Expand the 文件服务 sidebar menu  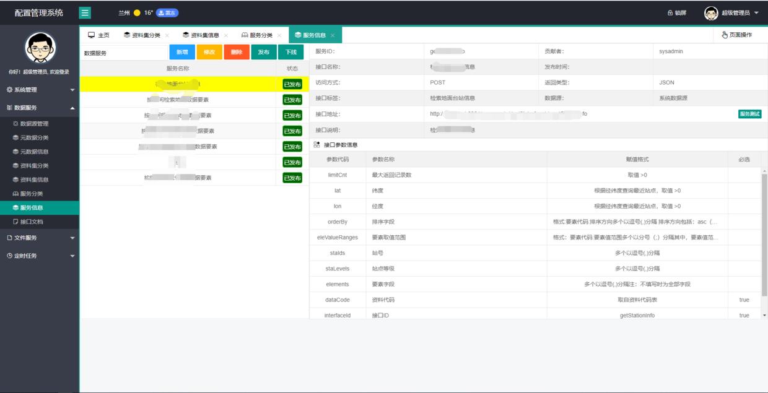[40, 238]
